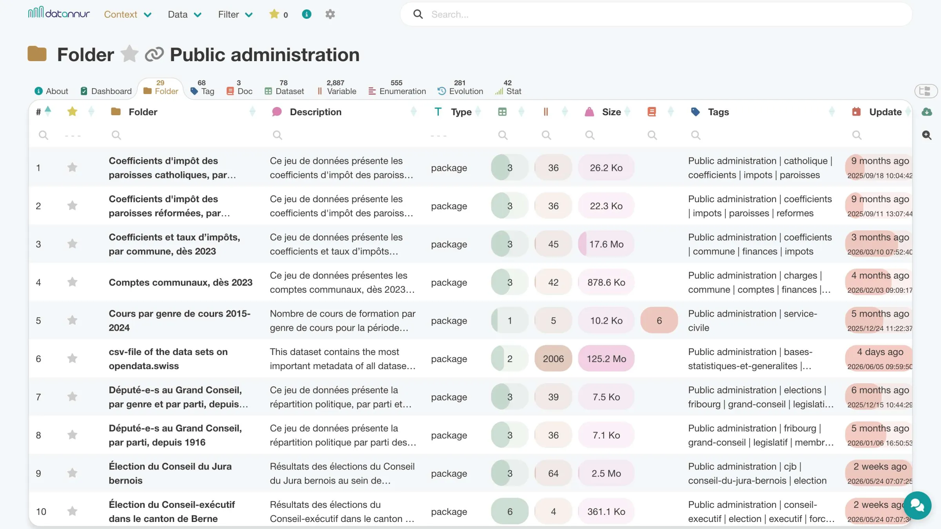Viewport: 941px width, 529px height.
Task: Sort by Description column arrows
Action: tap(413, 112)
